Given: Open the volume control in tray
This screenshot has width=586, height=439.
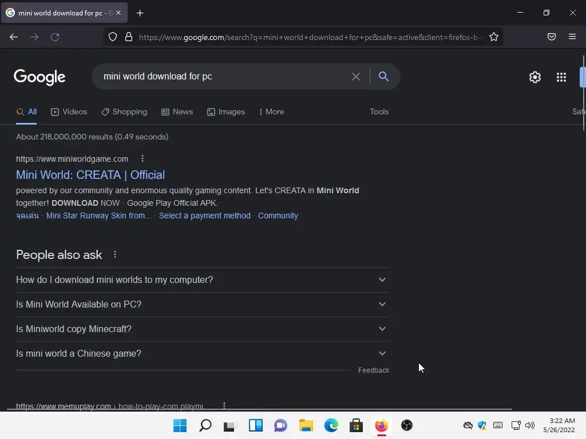Looking at the screenshot, I should point(530,425).
